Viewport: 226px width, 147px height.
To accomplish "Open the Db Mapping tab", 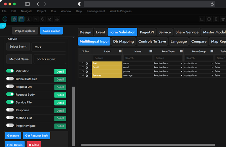I will pos(123,41).
